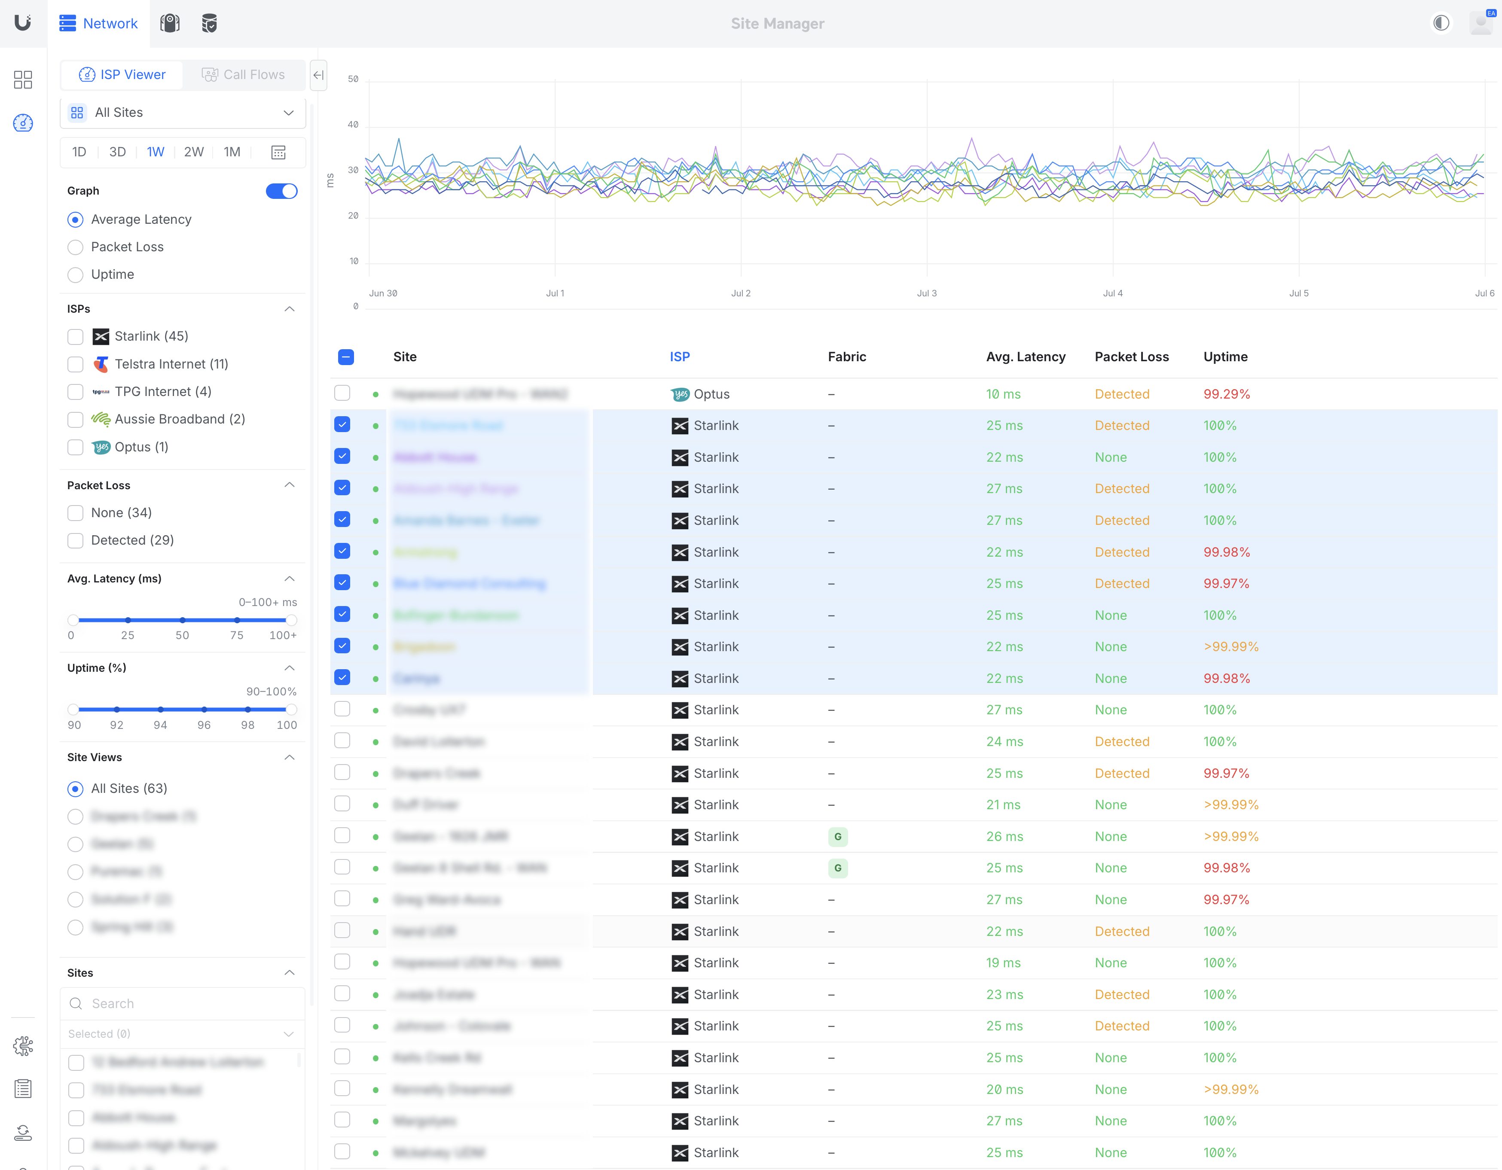This screenshot has height=1170, width=1502.
Task: Open the logs list sidebar icon
Action: pos(23,1089)
